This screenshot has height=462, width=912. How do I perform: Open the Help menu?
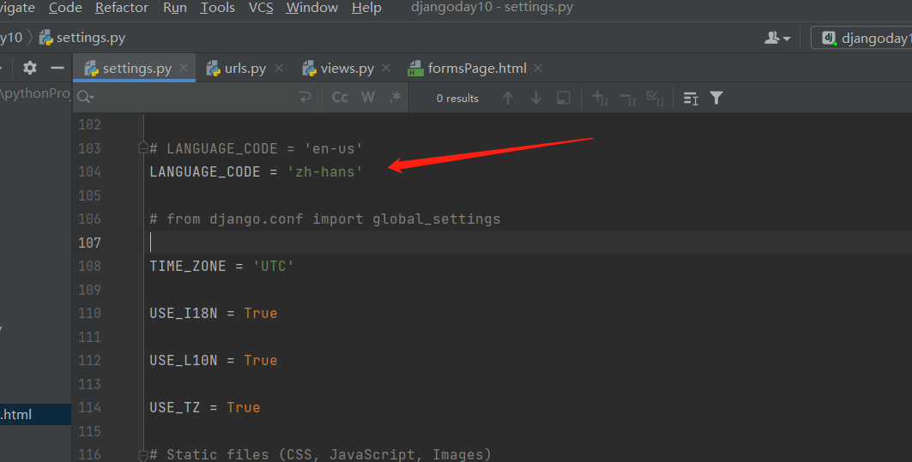tap(366, 8)
